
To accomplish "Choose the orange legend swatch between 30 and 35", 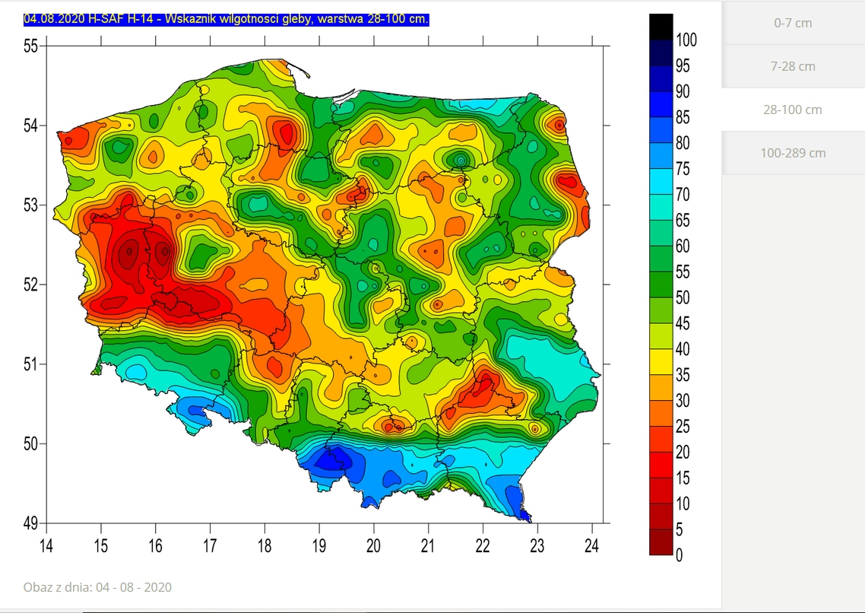I will [661, 388].
